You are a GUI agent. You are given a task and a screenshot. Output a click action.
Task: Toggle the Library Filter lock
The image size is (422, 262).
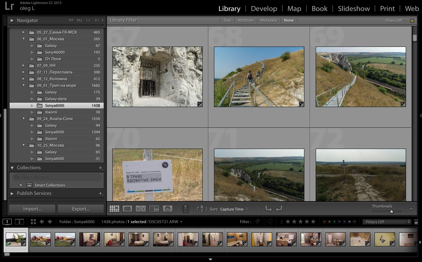tap(412, 20)
